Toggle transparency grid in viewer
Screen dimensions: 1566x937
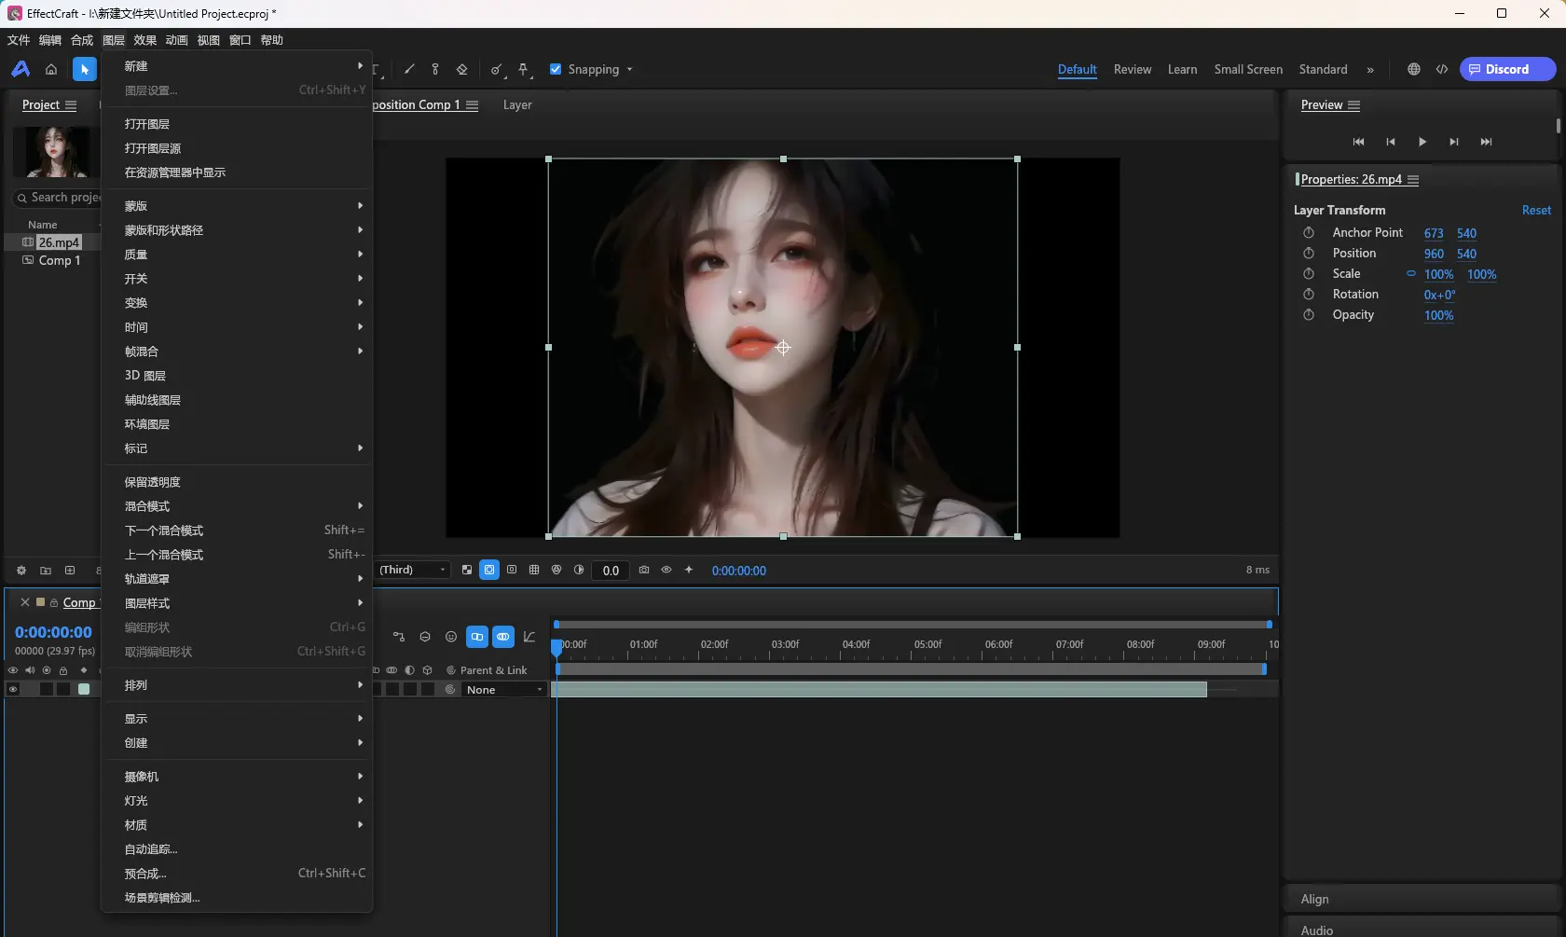[467, 570]
